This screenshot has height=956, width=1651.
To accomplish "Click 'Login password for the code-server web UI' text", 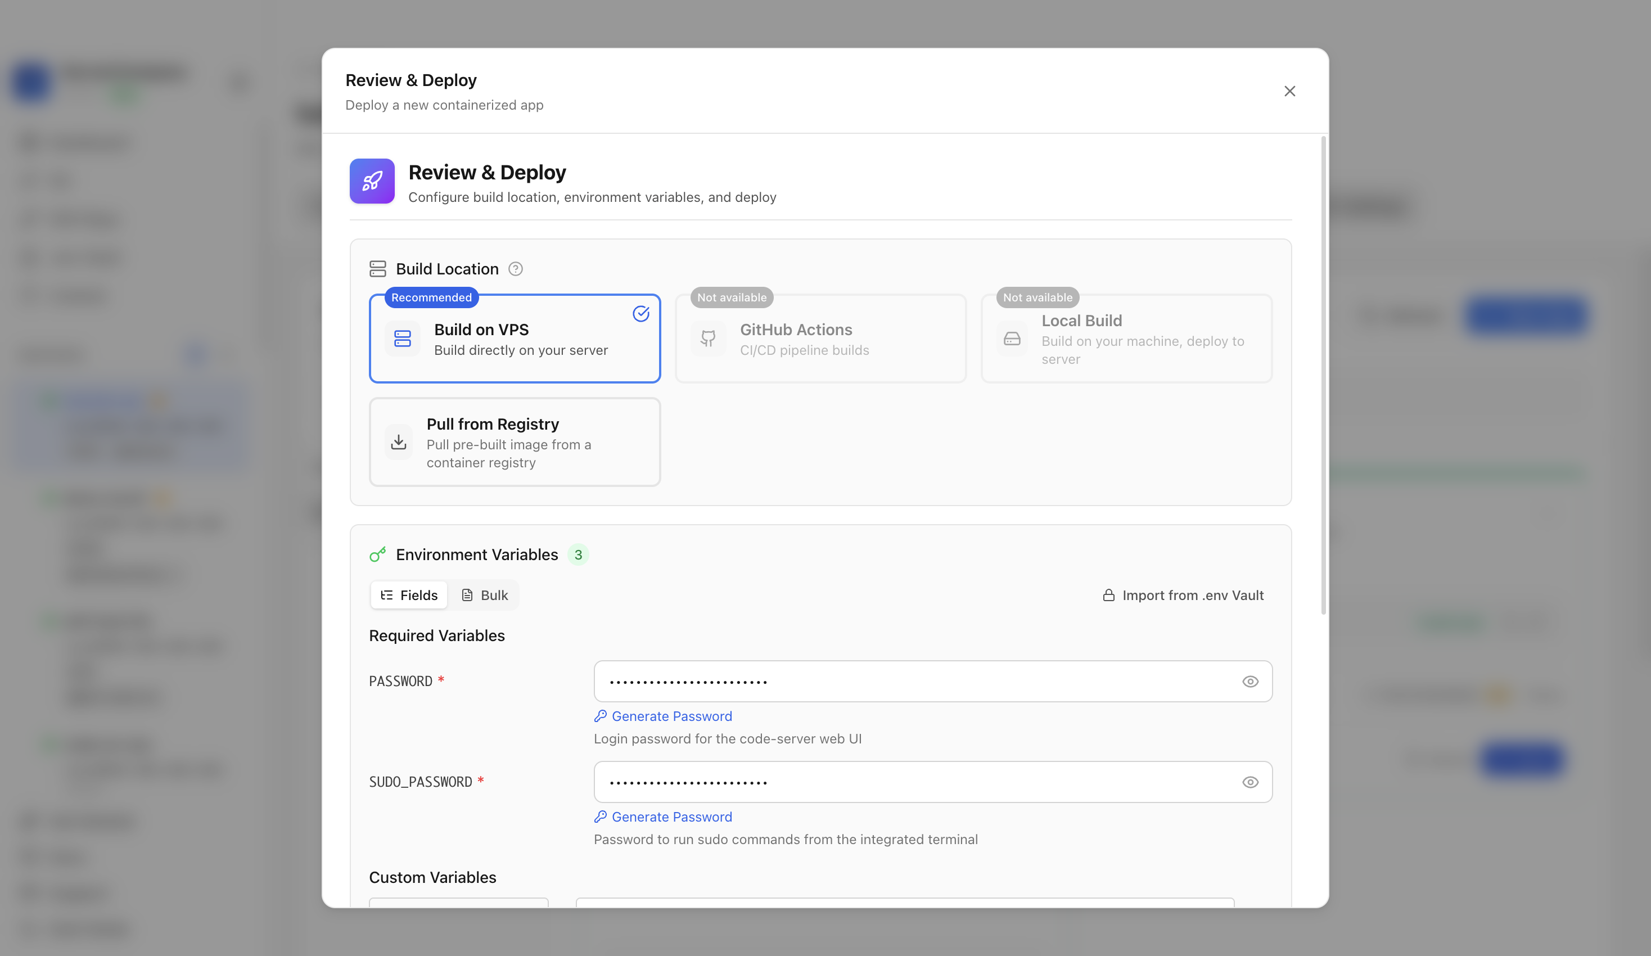I will point(727,738).
